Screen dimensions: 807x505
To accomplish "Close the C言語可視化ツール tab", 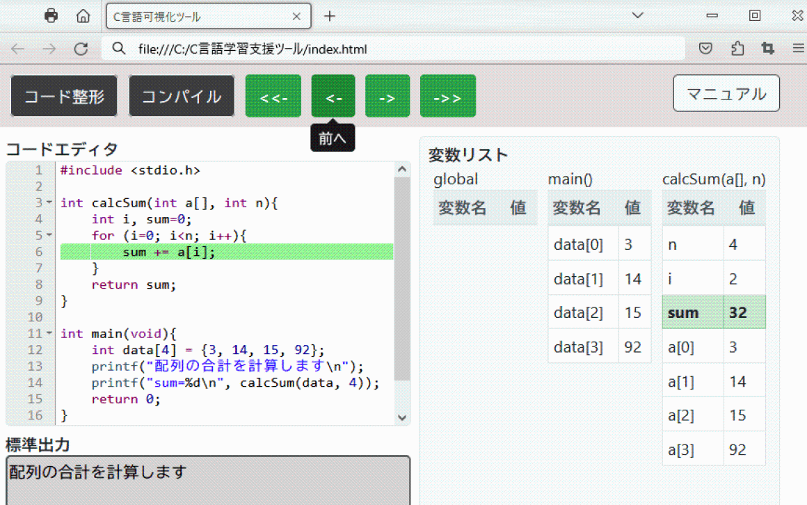I will [296, 17].
